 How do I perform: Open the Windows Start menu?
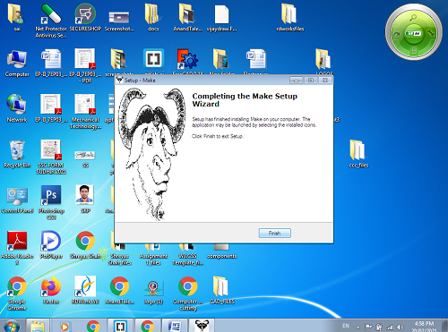tap(12, 326)
